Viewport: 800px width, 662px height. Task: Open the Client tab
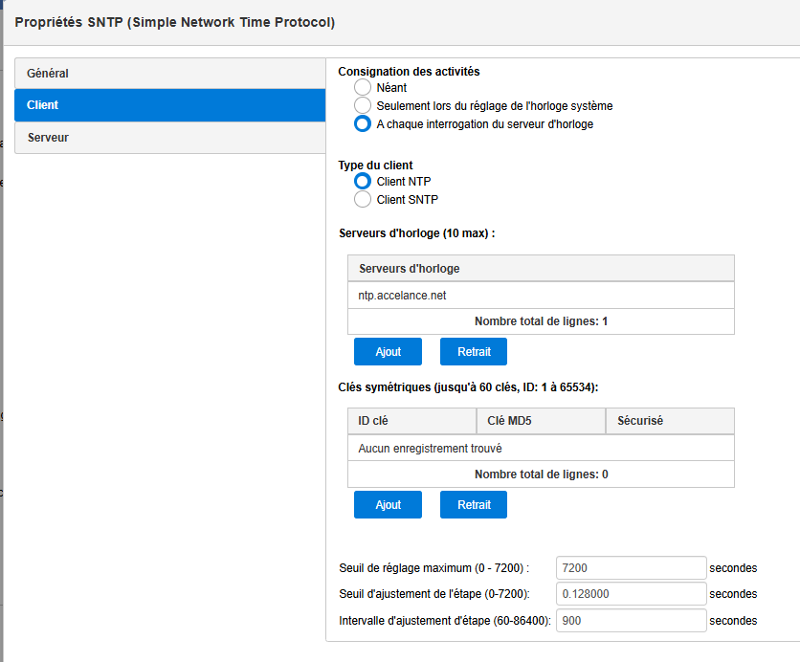pyautogui.click(x=170, y=105)
